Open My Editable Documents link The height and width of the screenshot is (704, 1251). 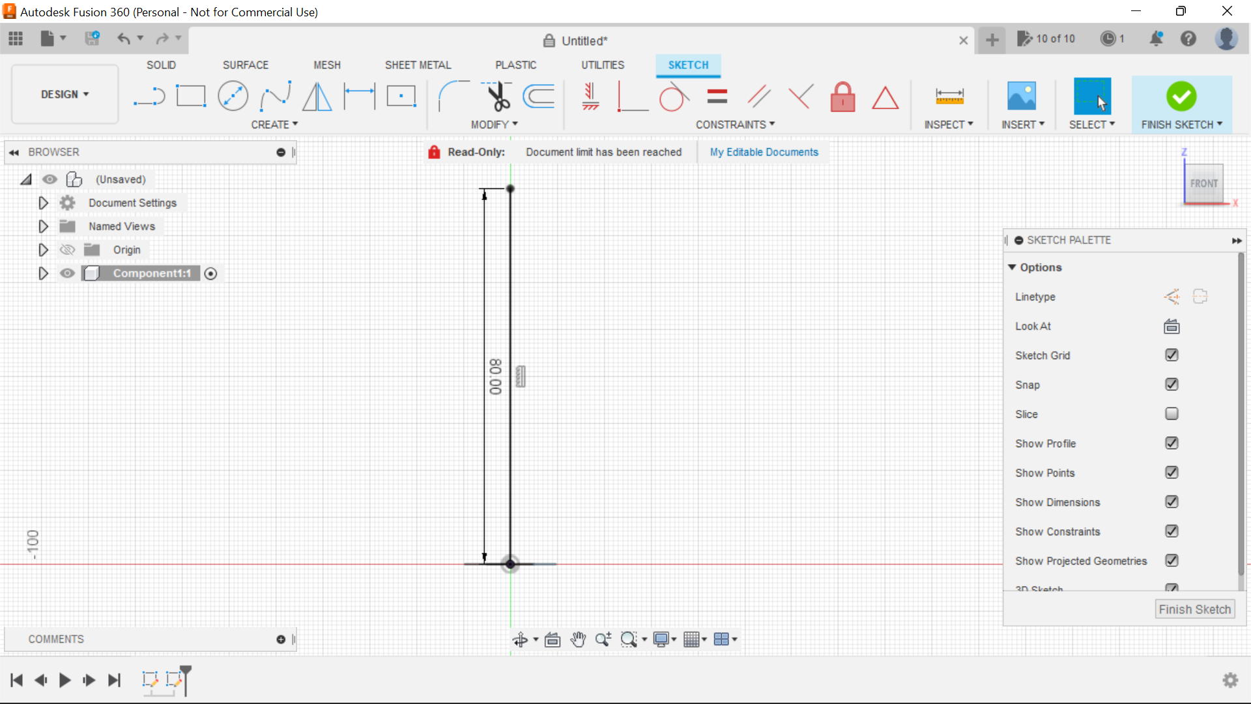coord(764,152)
